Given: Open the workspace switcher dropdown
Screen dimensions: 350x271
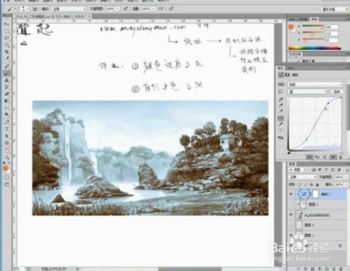Looking at the screenshot, I should 334,9.
